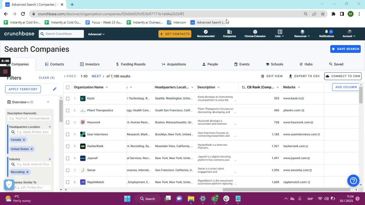This screenshot has height=205, width=365.
Task: Open the Headquarters Location column menu
Action: tap(192, 87)
